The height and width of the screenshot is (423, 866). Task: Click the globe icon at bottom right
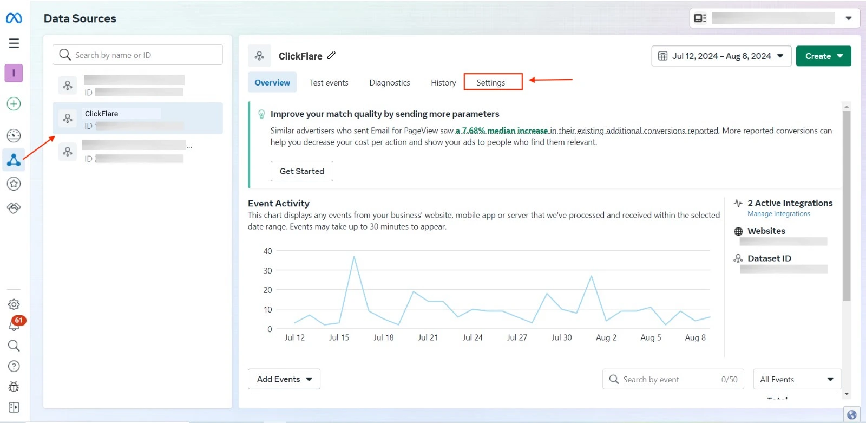[x=852, y=415]
